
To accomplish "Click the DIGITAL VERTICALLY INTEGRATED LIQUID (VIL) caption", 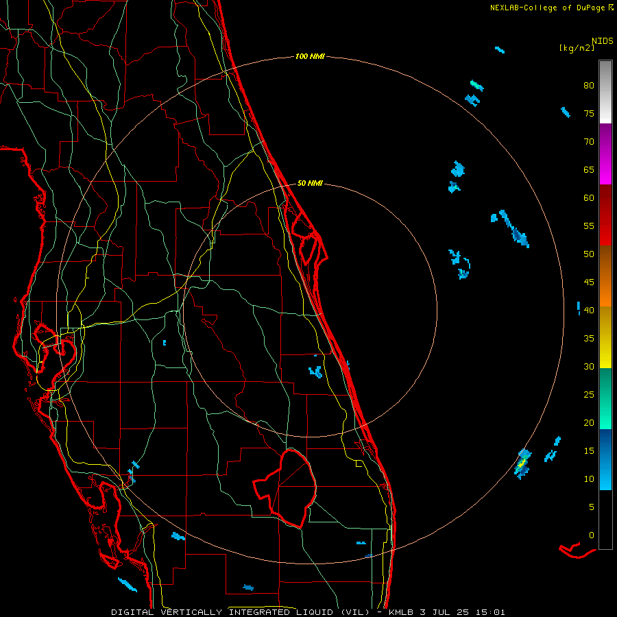I will pos(241,612).
